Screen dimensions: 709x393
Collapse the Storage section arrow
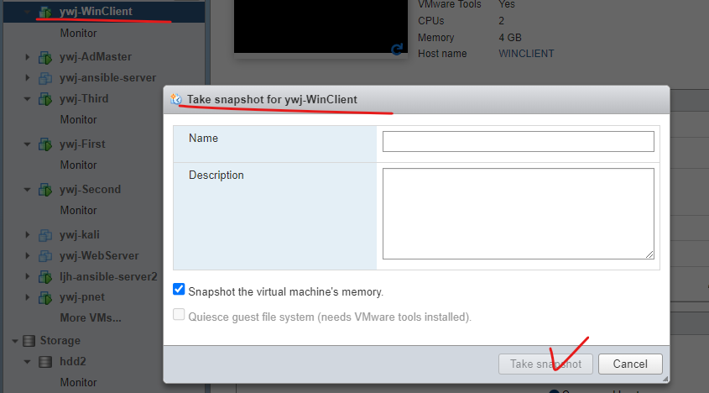(x=15, y=341)
